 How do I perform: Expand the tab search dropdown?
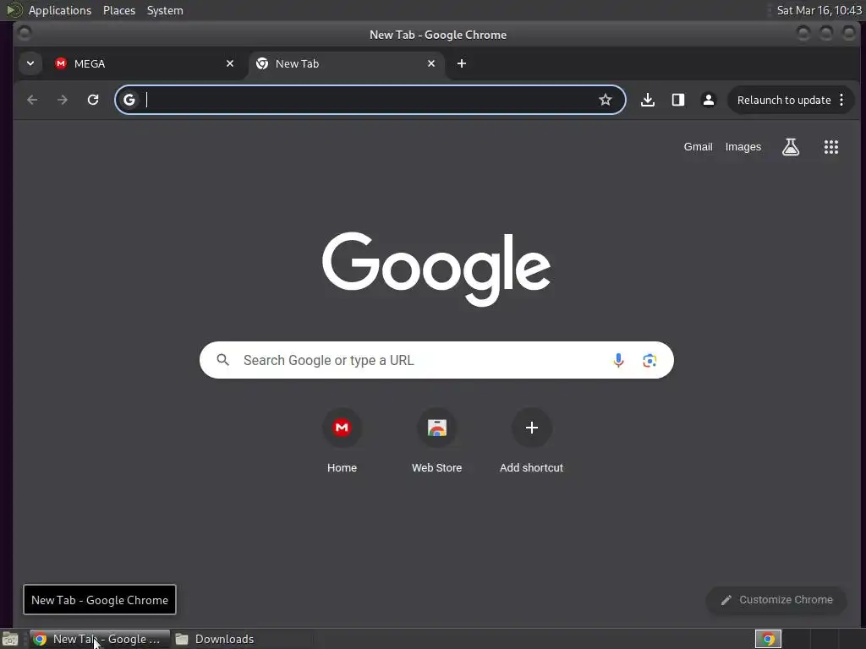[30, 63]
